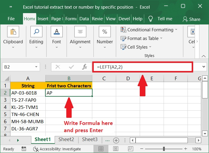Switch to Normal view
The height and width of the screenshot is (153, 209).
click(101, 149)
